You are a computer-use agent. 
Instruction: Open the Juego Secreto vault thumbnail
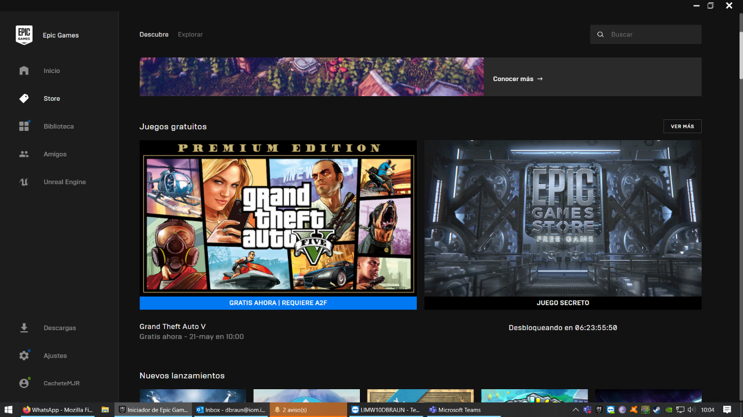pyautogui.click(x=563, y=218)
